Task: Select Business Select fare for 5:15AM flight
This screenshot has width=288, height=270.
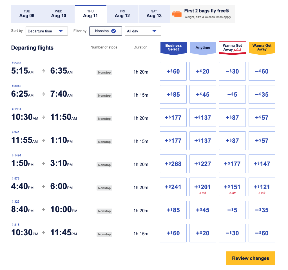Action: [173, 71]
